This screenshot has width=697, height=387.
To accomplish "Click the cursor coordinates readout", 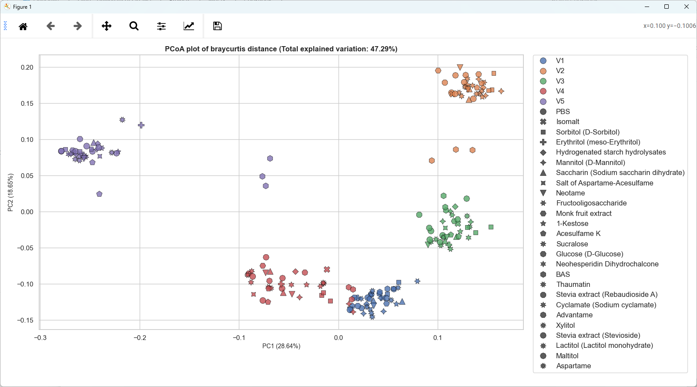I will pos(670,26).
